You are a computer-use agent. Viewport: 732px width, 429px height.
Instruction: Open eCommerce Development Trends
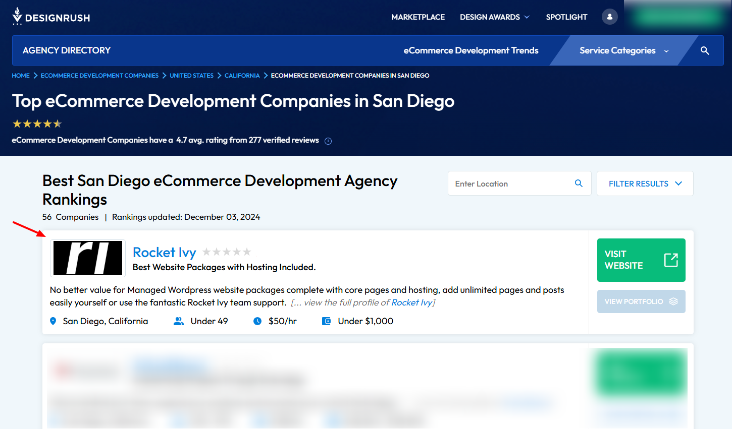tap(471, 50)
